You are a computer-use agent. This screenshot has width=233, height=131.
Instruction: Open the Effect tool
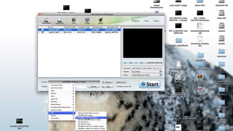pyautogui.click(x=100, y=21)
